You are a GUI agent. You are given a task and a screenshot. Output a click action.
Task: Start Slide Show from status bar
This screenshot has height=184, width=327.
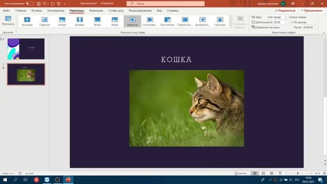pyautogui.click(x=280, y=173)
